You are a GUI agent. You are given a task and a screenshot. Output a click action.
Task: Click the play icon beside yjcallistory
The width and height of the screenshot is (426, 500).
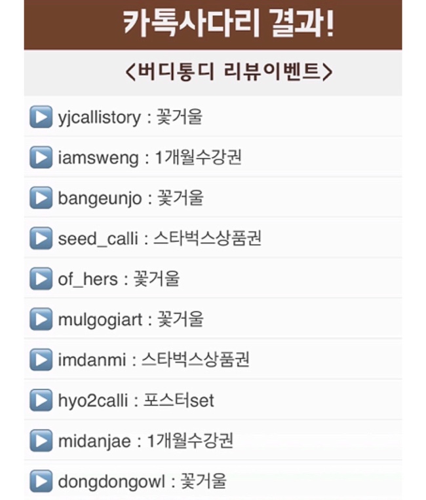(41, 116)
